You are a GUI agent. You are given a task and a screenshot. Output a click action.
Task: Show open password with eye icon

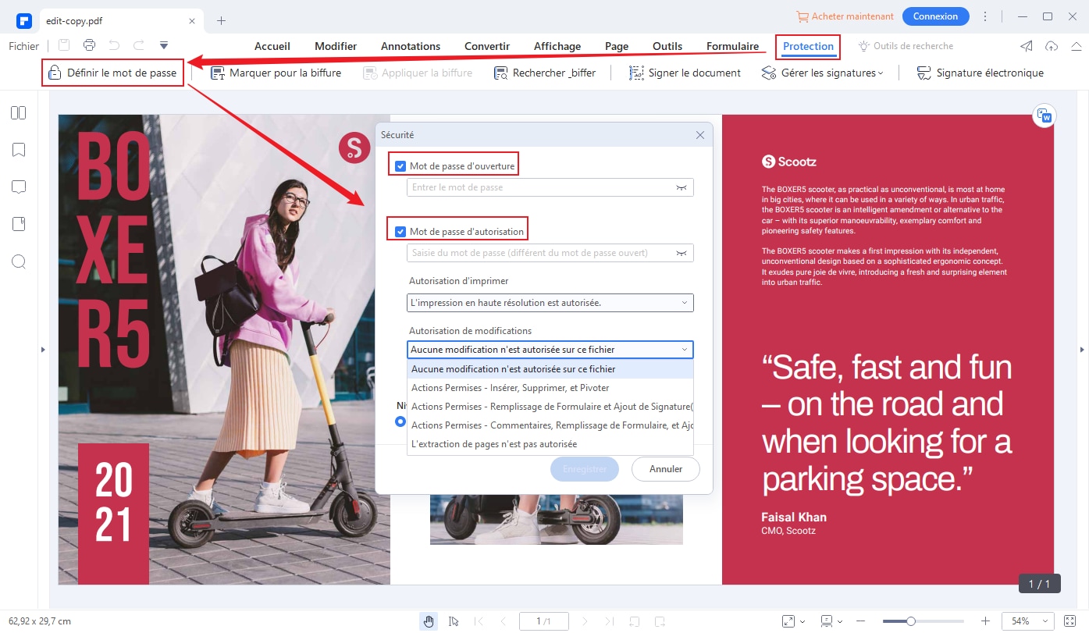(x=682, y=188)
